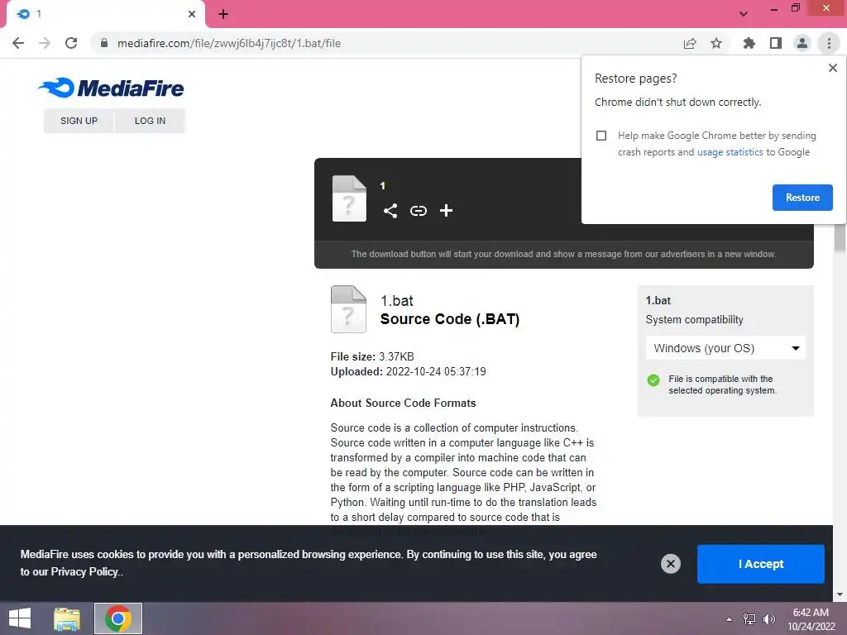Open File Explorer from the taskbar
Image resolution: width=847 pixels, height=635 pixels.
67,618
